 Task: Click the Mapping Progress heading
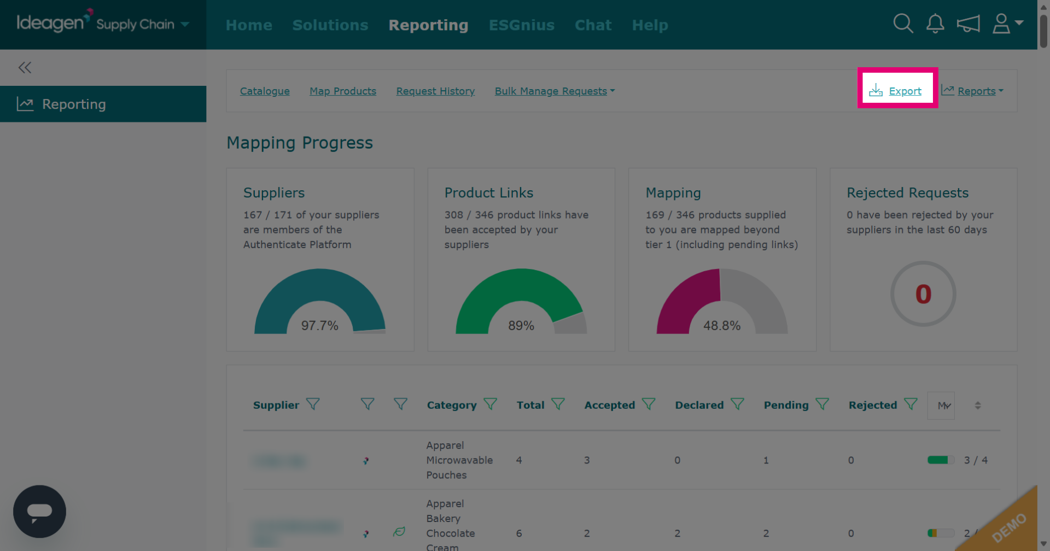tap(300, 143)
